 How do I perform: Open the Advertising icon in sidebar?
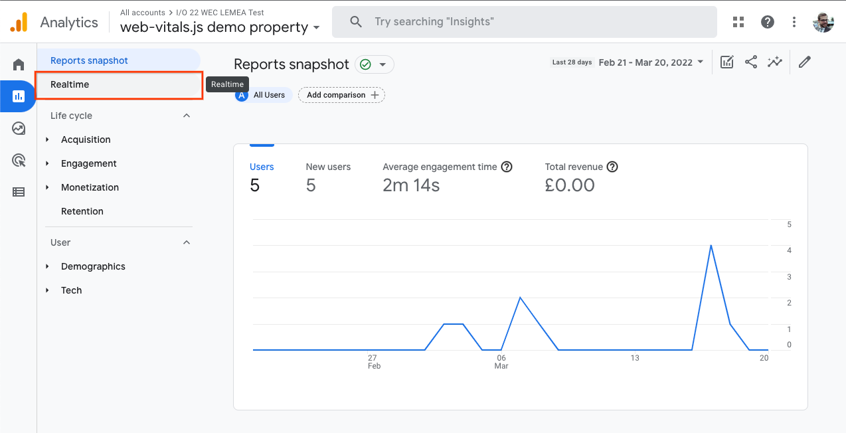tap(19, 160)
